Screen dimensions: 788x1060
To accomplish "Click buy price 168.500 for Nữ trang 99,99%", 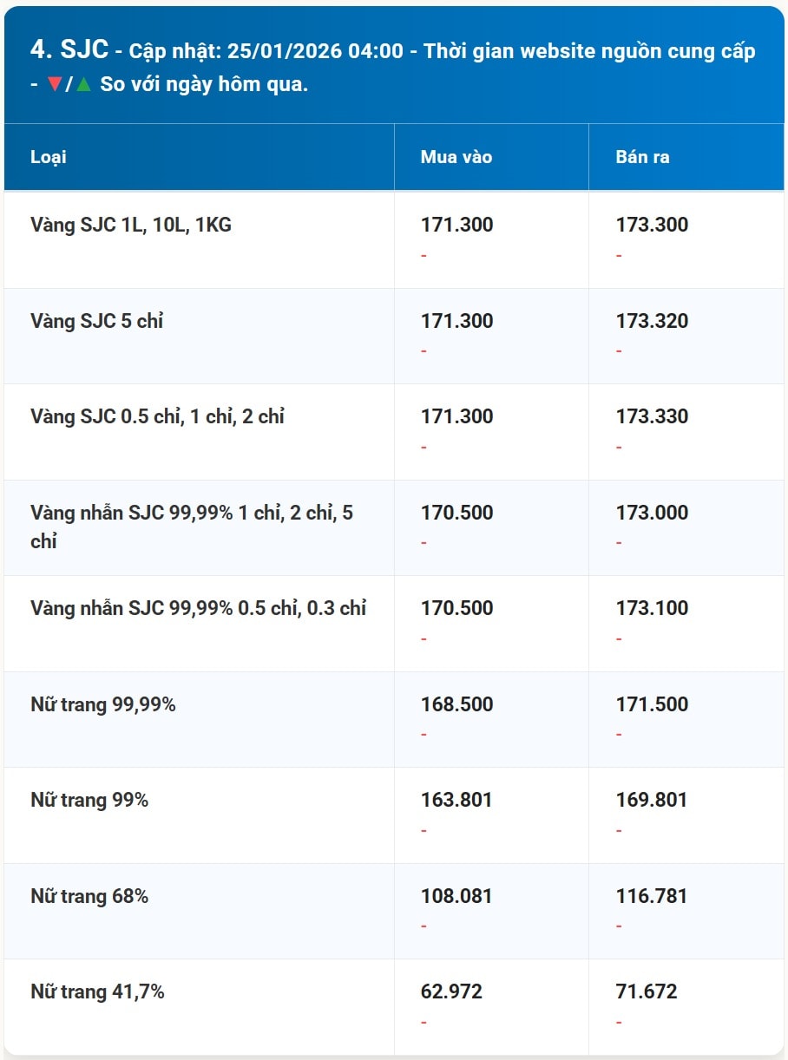I will 456,704.
